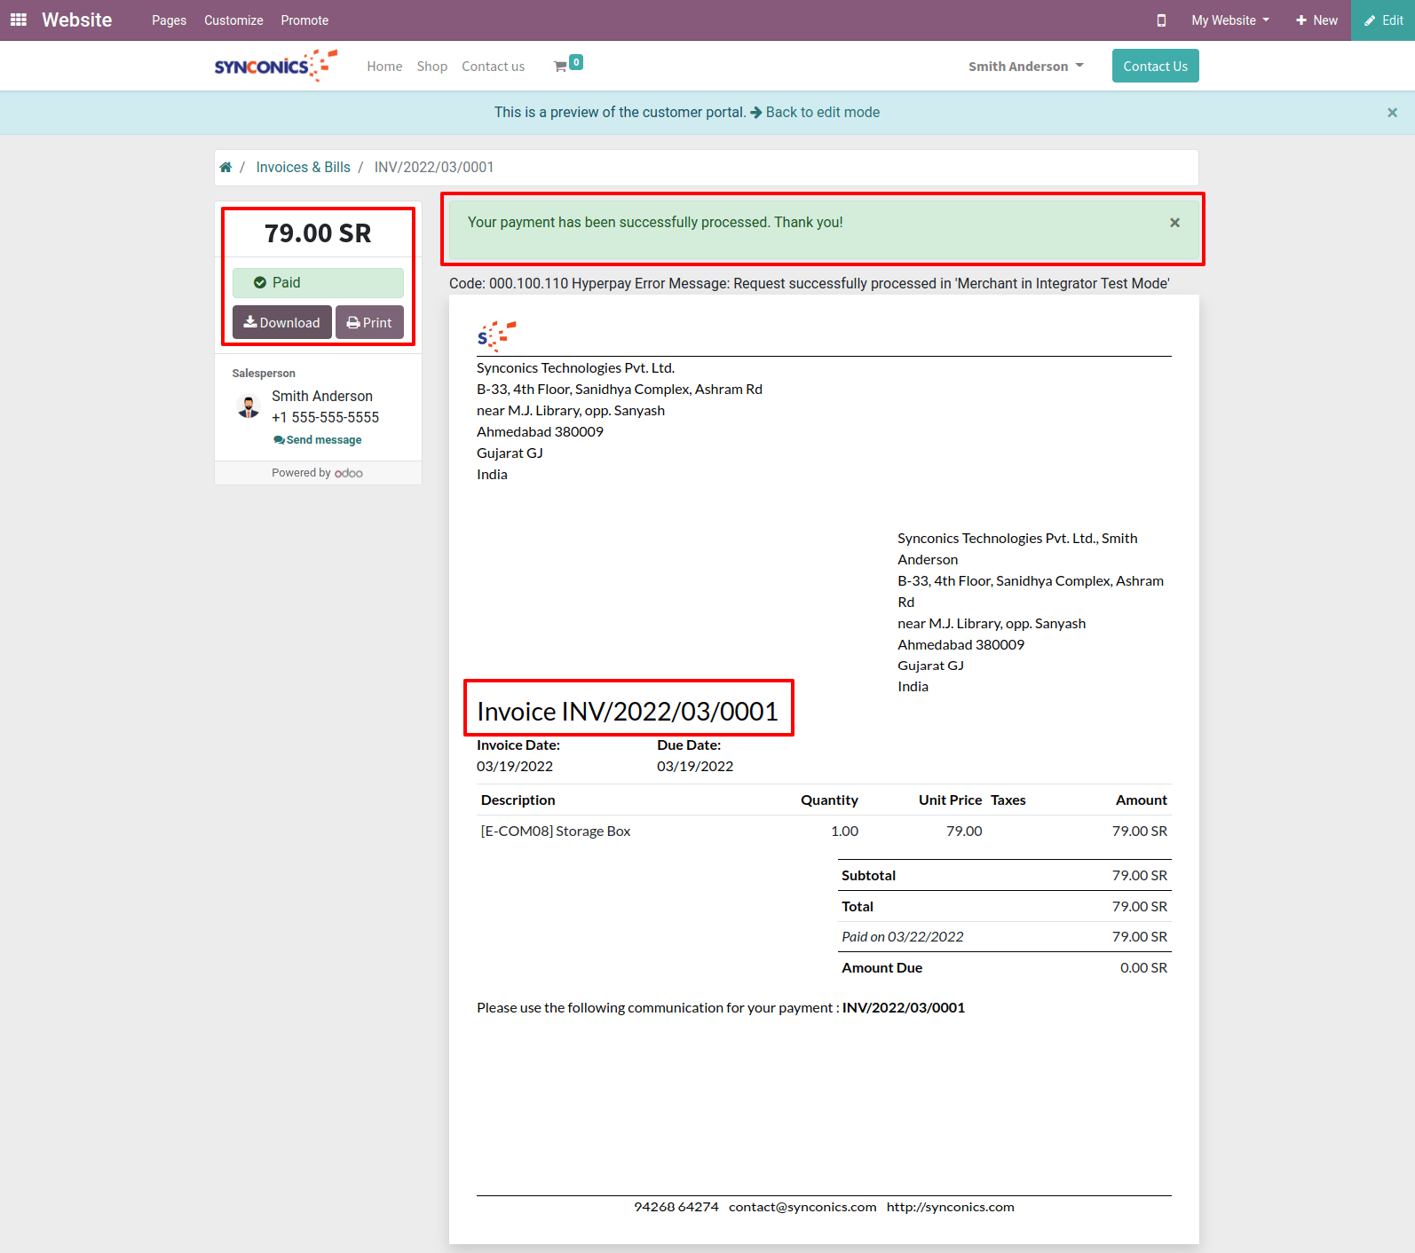Close the payment success message
The height and width of the screenshot is (1253, 1415).
(x=1174, y=223)
